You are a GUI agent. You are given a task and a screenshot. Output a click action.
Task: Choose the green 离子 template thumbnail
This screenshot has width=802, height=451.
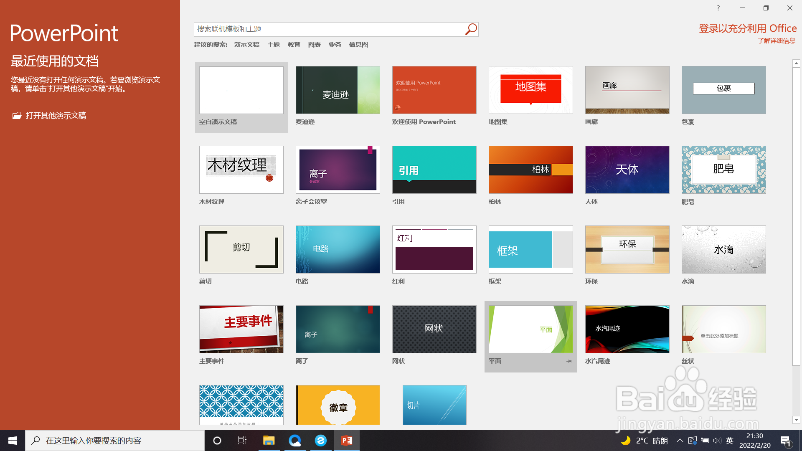(338, 329)
